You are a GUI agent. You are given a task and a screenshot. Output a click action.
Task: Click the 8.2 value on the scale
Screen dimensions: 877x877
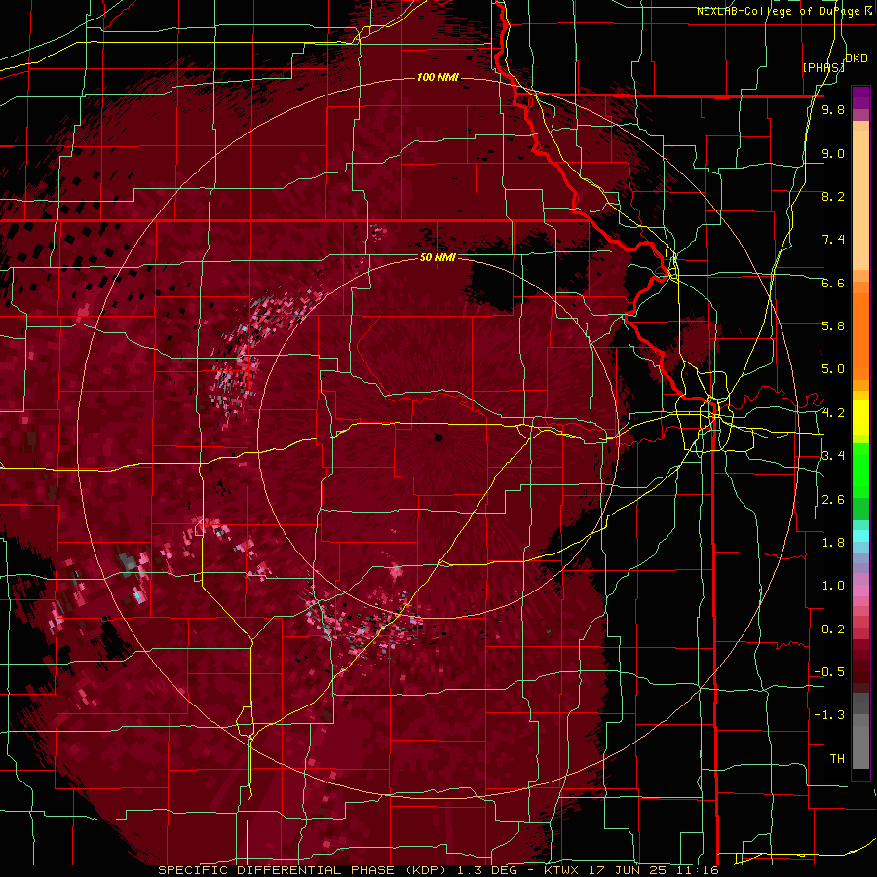[x=833, y=196]
